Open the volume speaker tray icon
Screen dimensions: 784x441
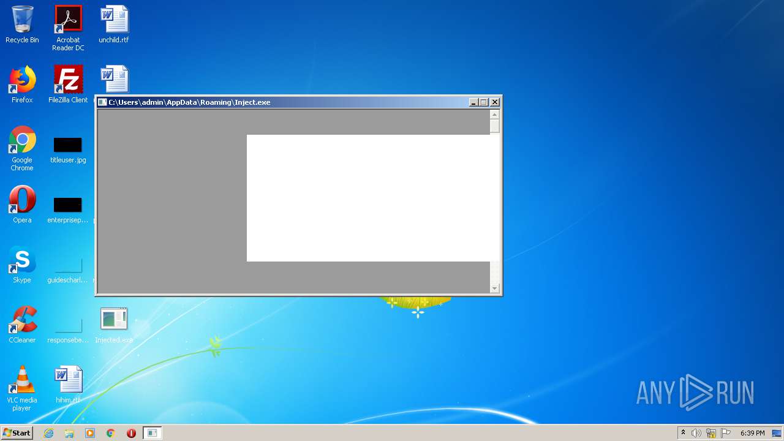(x=696, y=433)
